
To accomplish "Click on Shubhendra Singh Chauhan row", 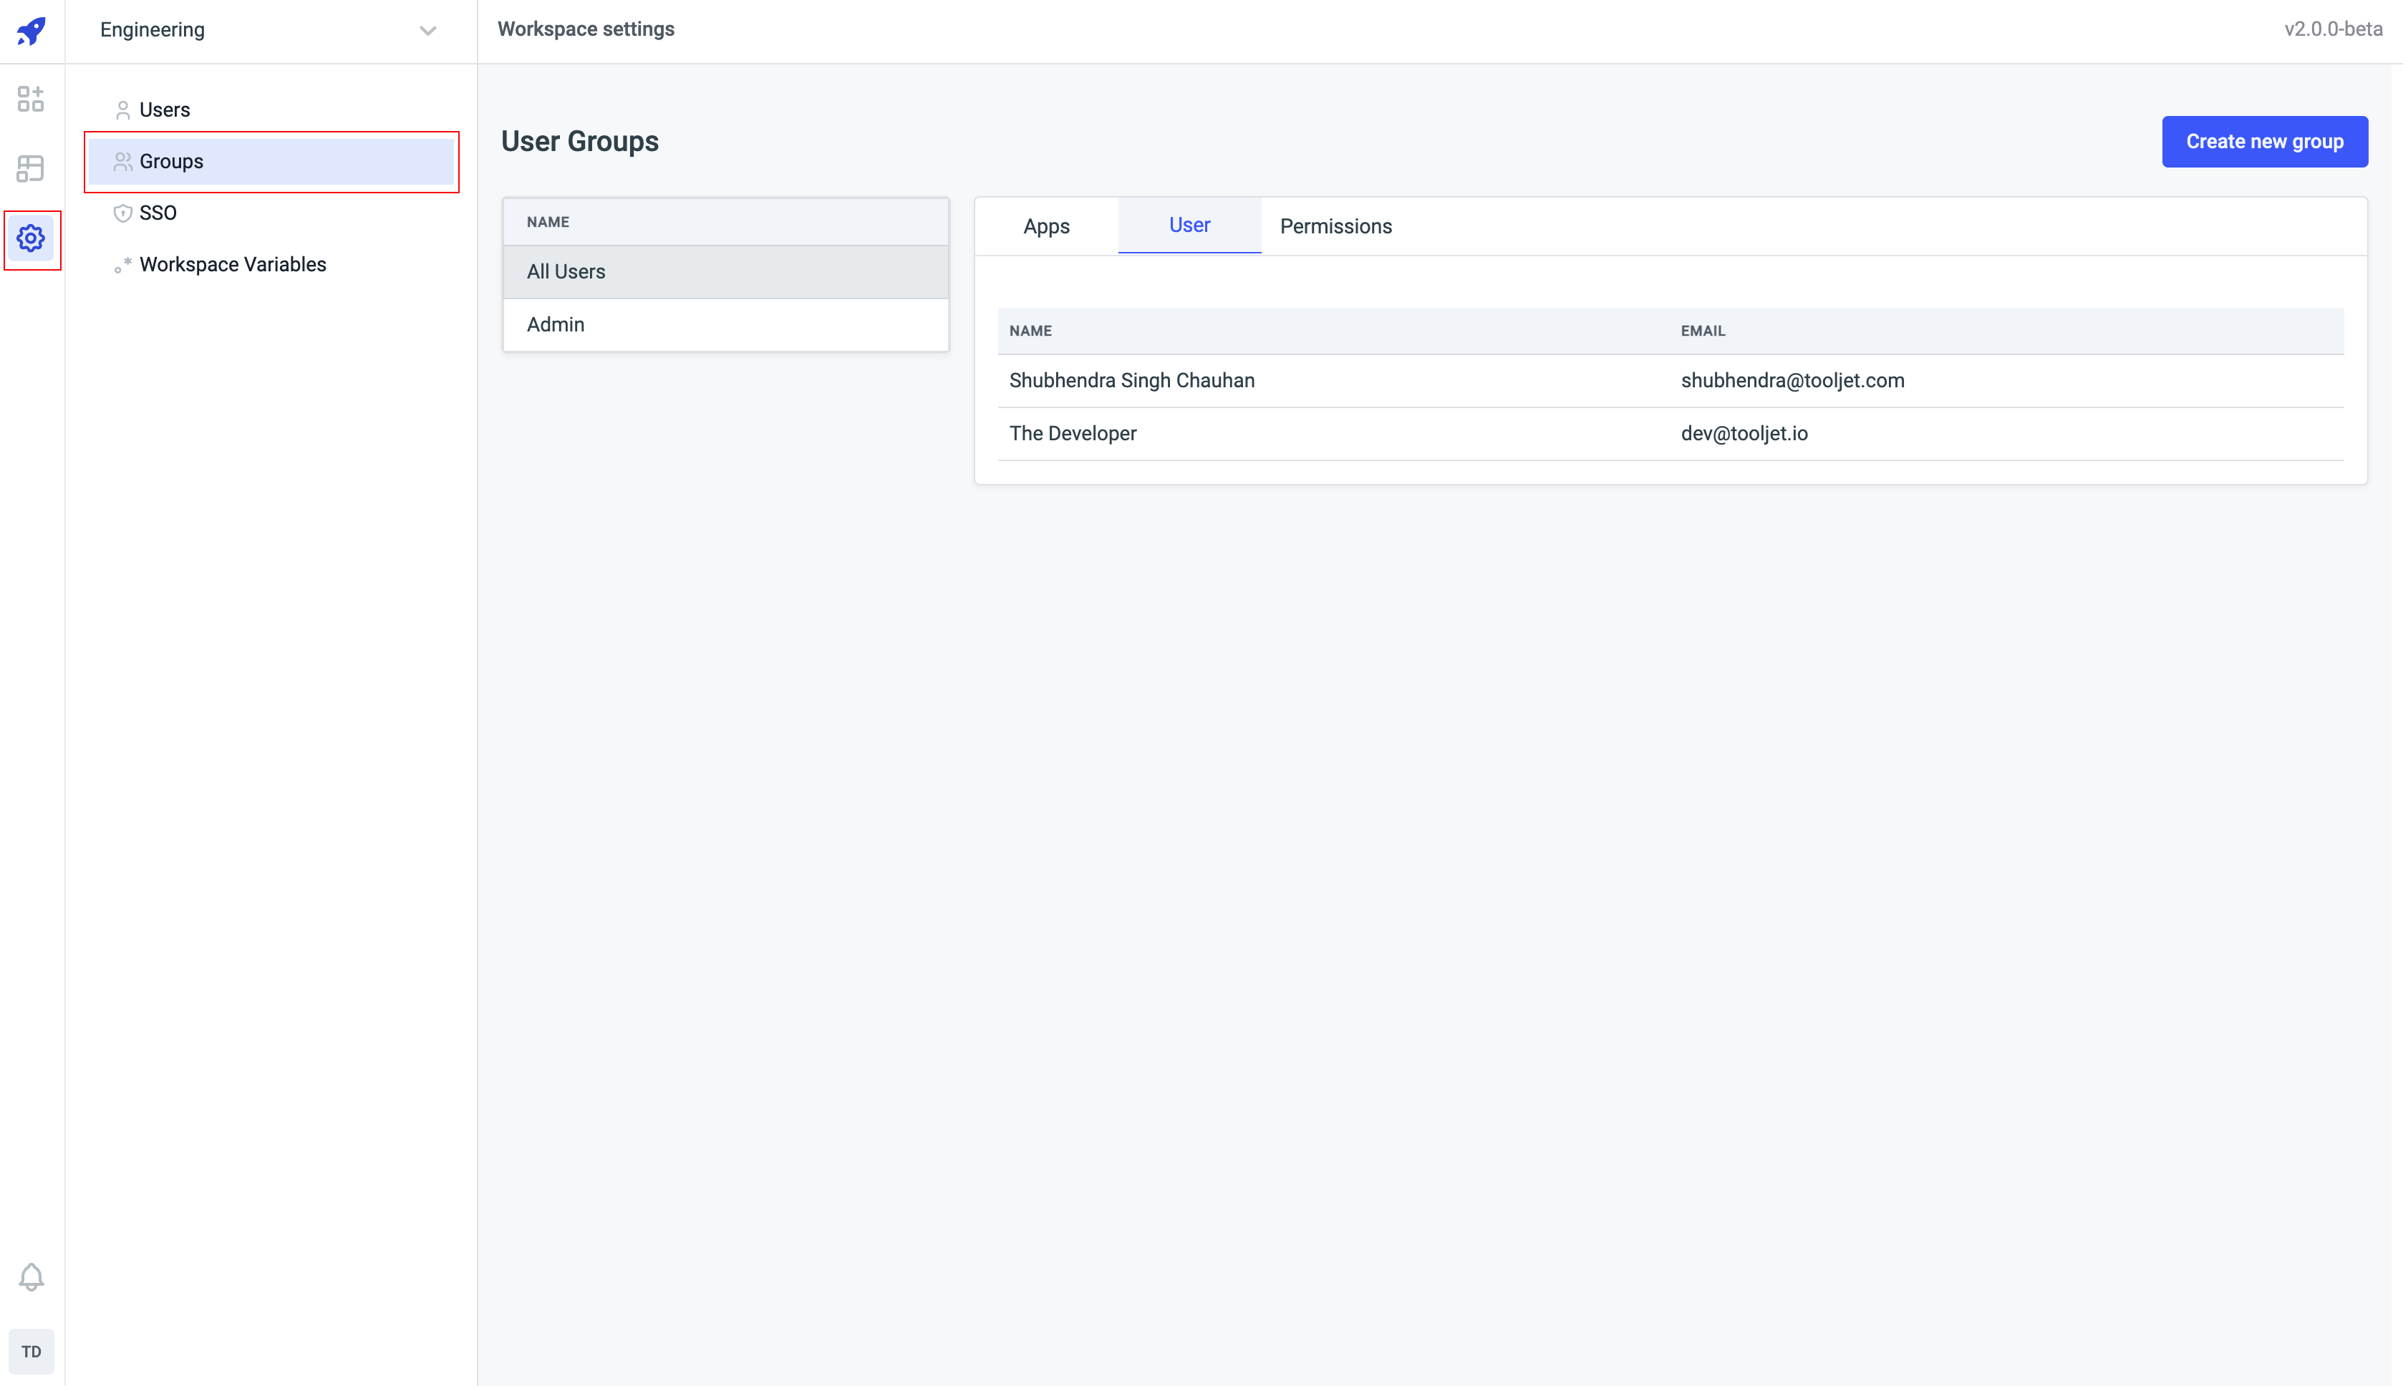I will tap(1671, 379).
